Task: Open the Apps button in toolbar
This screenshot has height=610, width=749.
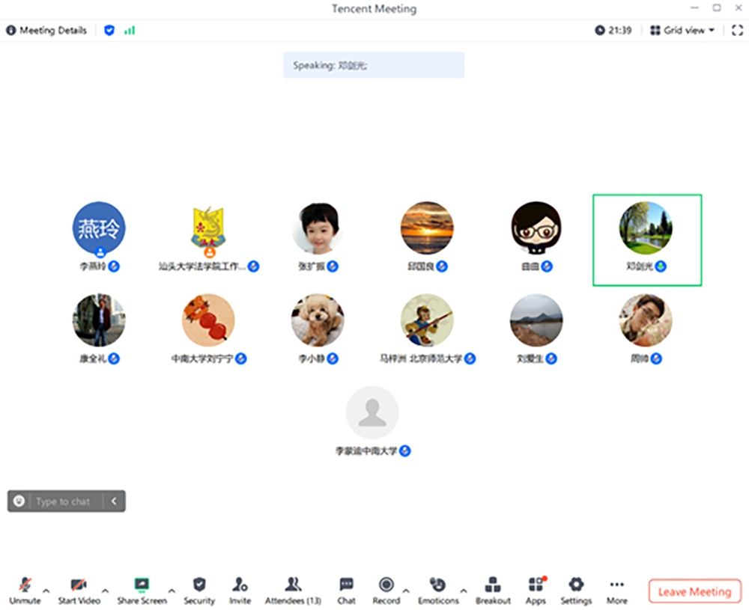Action: tap(536, 591)
